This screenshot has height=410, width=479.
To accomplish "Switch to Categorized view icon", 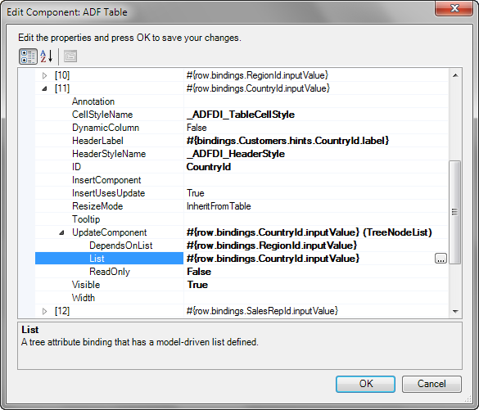I will click(x=28, y=56).
